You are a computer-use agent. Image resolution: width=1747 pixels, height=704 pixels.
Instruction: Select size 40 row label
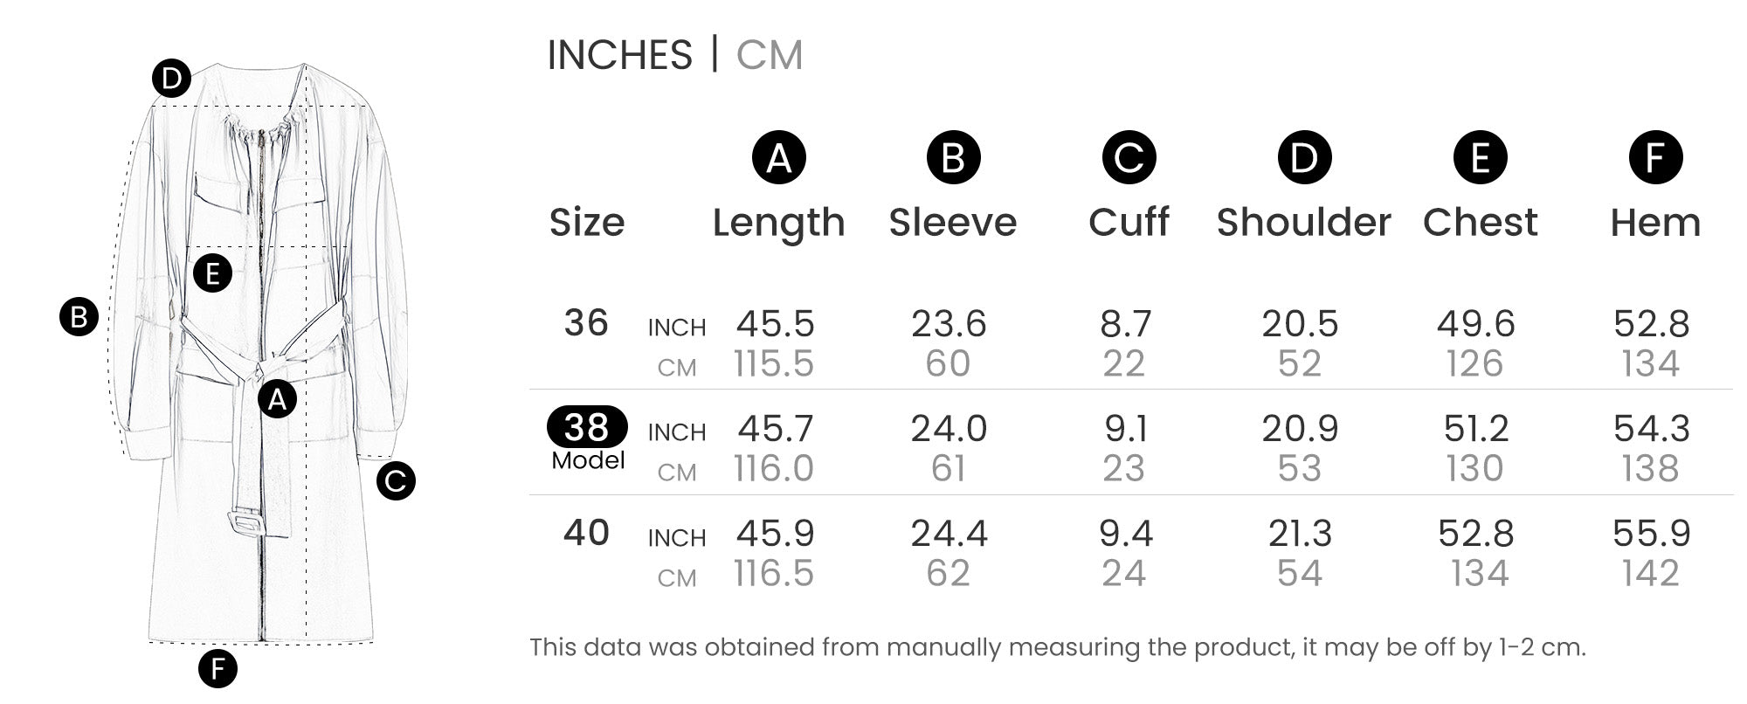pyautogui.click(x=586, y=533)
